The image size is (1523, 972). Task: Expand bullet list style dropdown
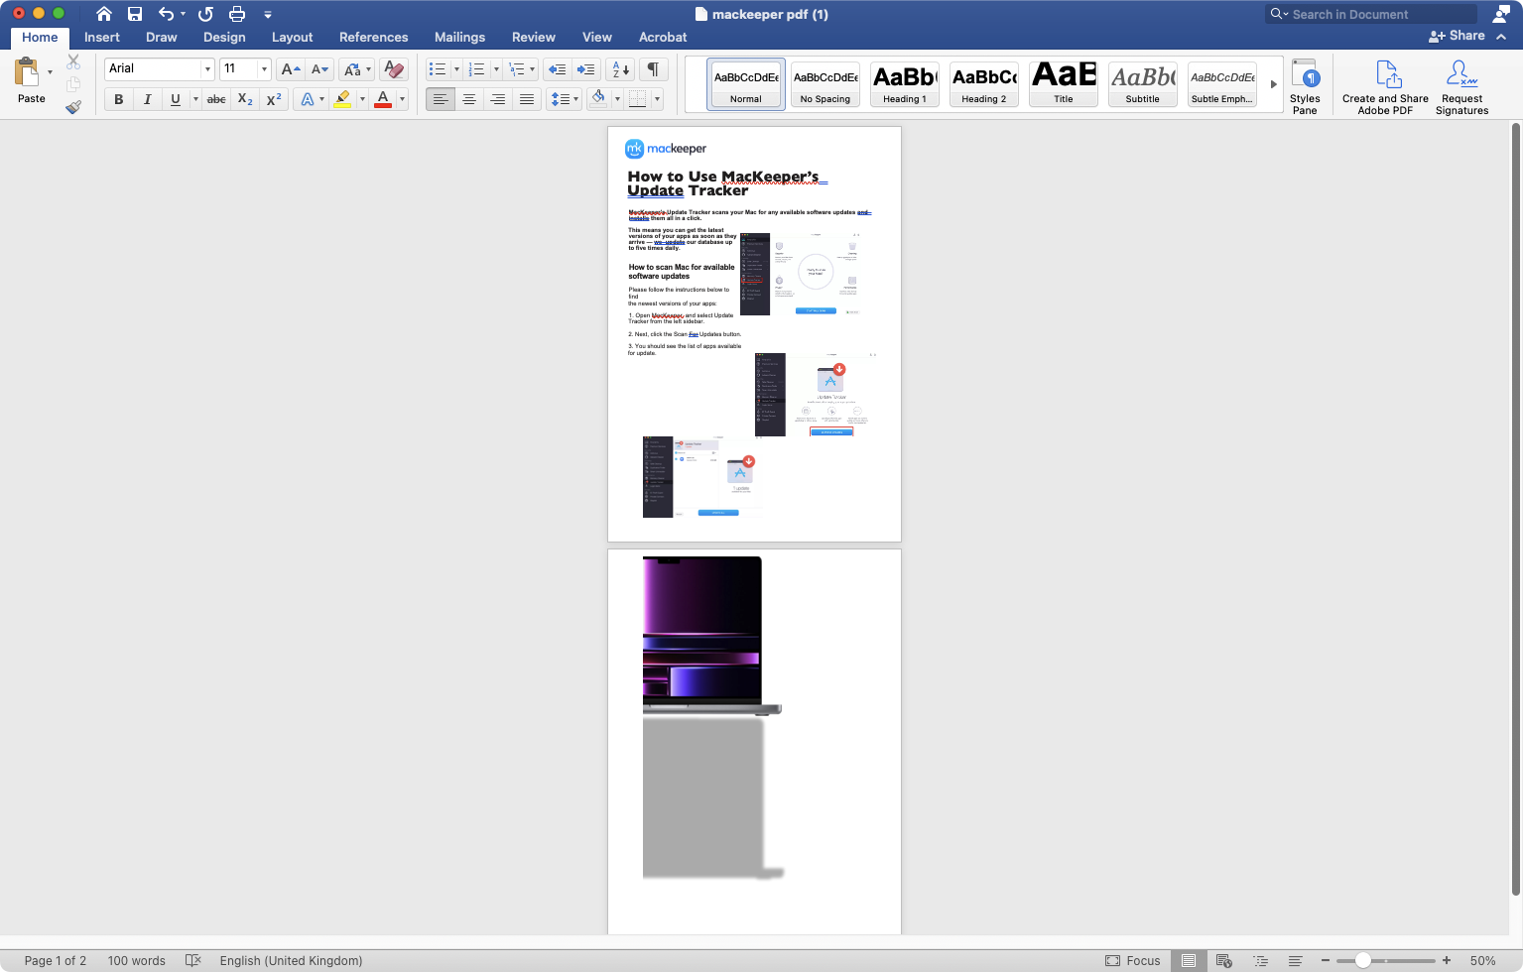(x=456, y=69)
